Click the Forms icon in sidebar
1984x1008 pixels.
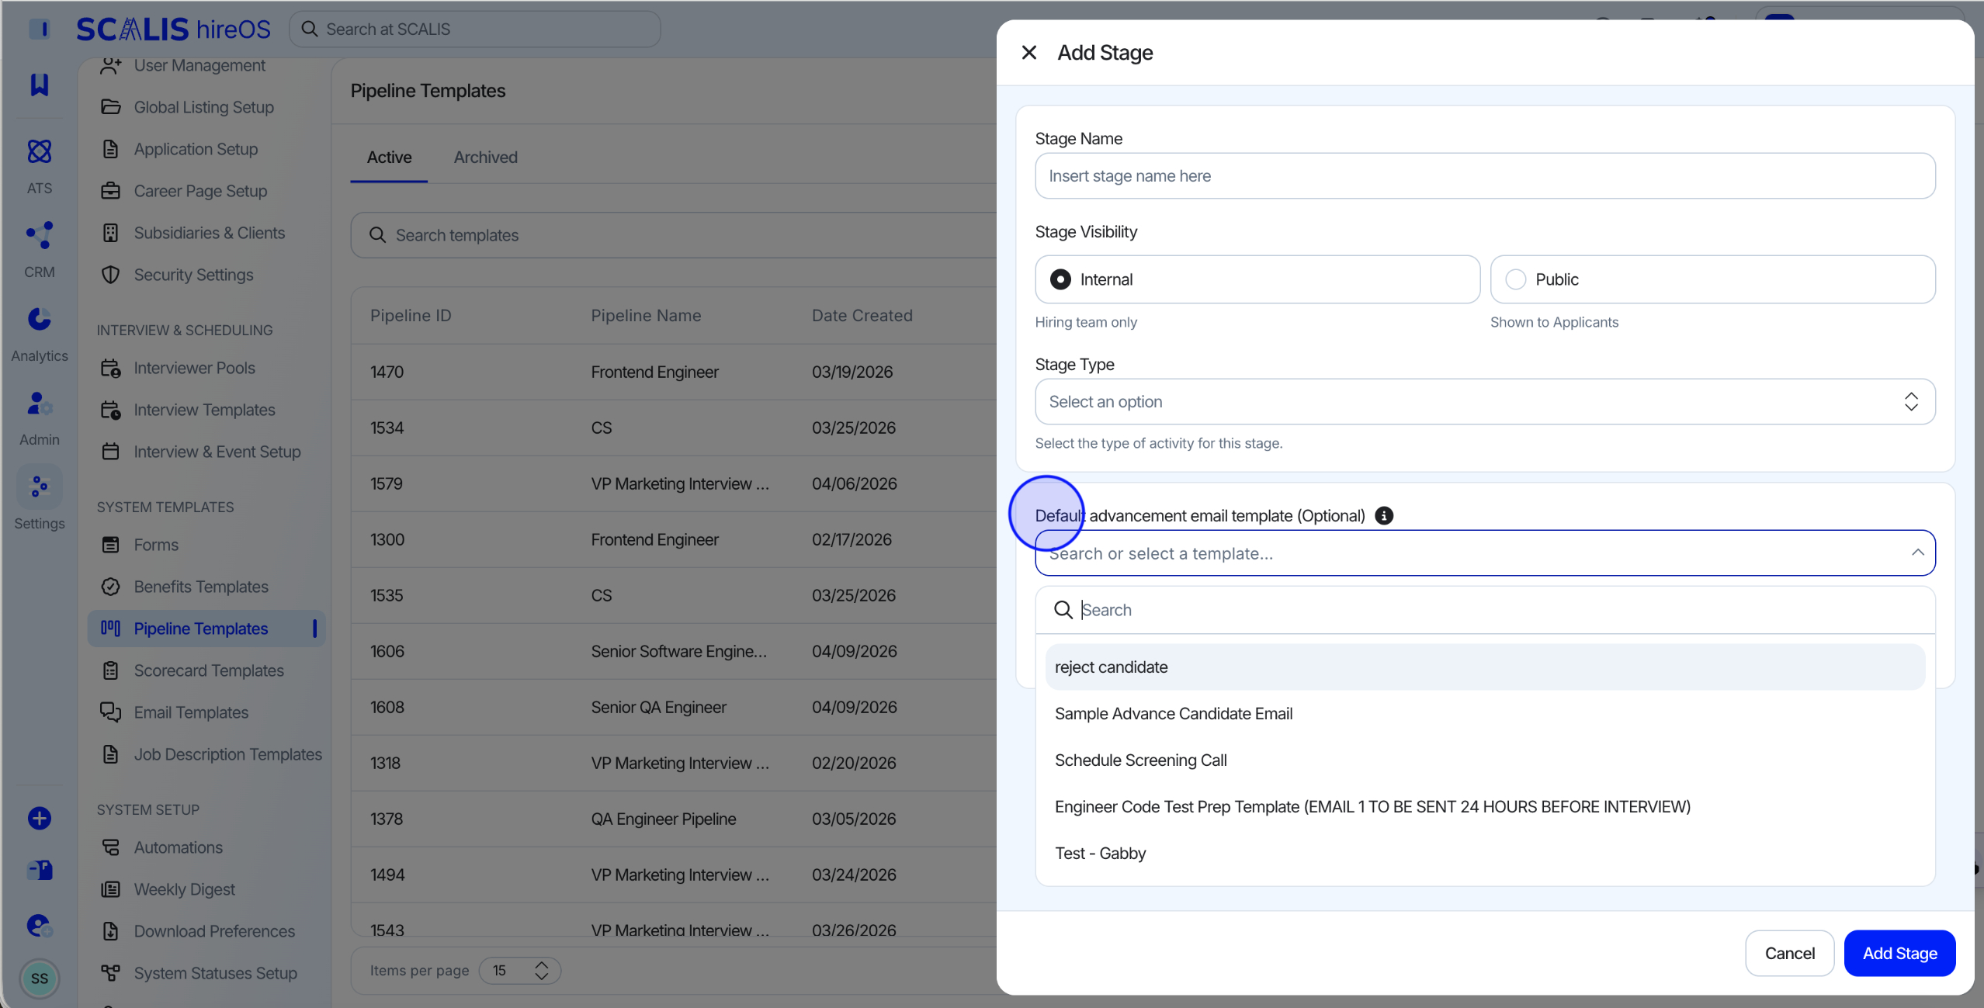tap(111, 545)
